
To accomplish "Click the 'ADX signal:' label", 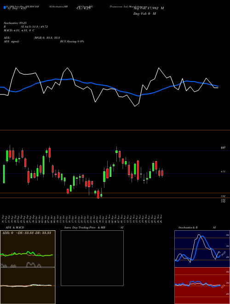I will pos(11,41).
